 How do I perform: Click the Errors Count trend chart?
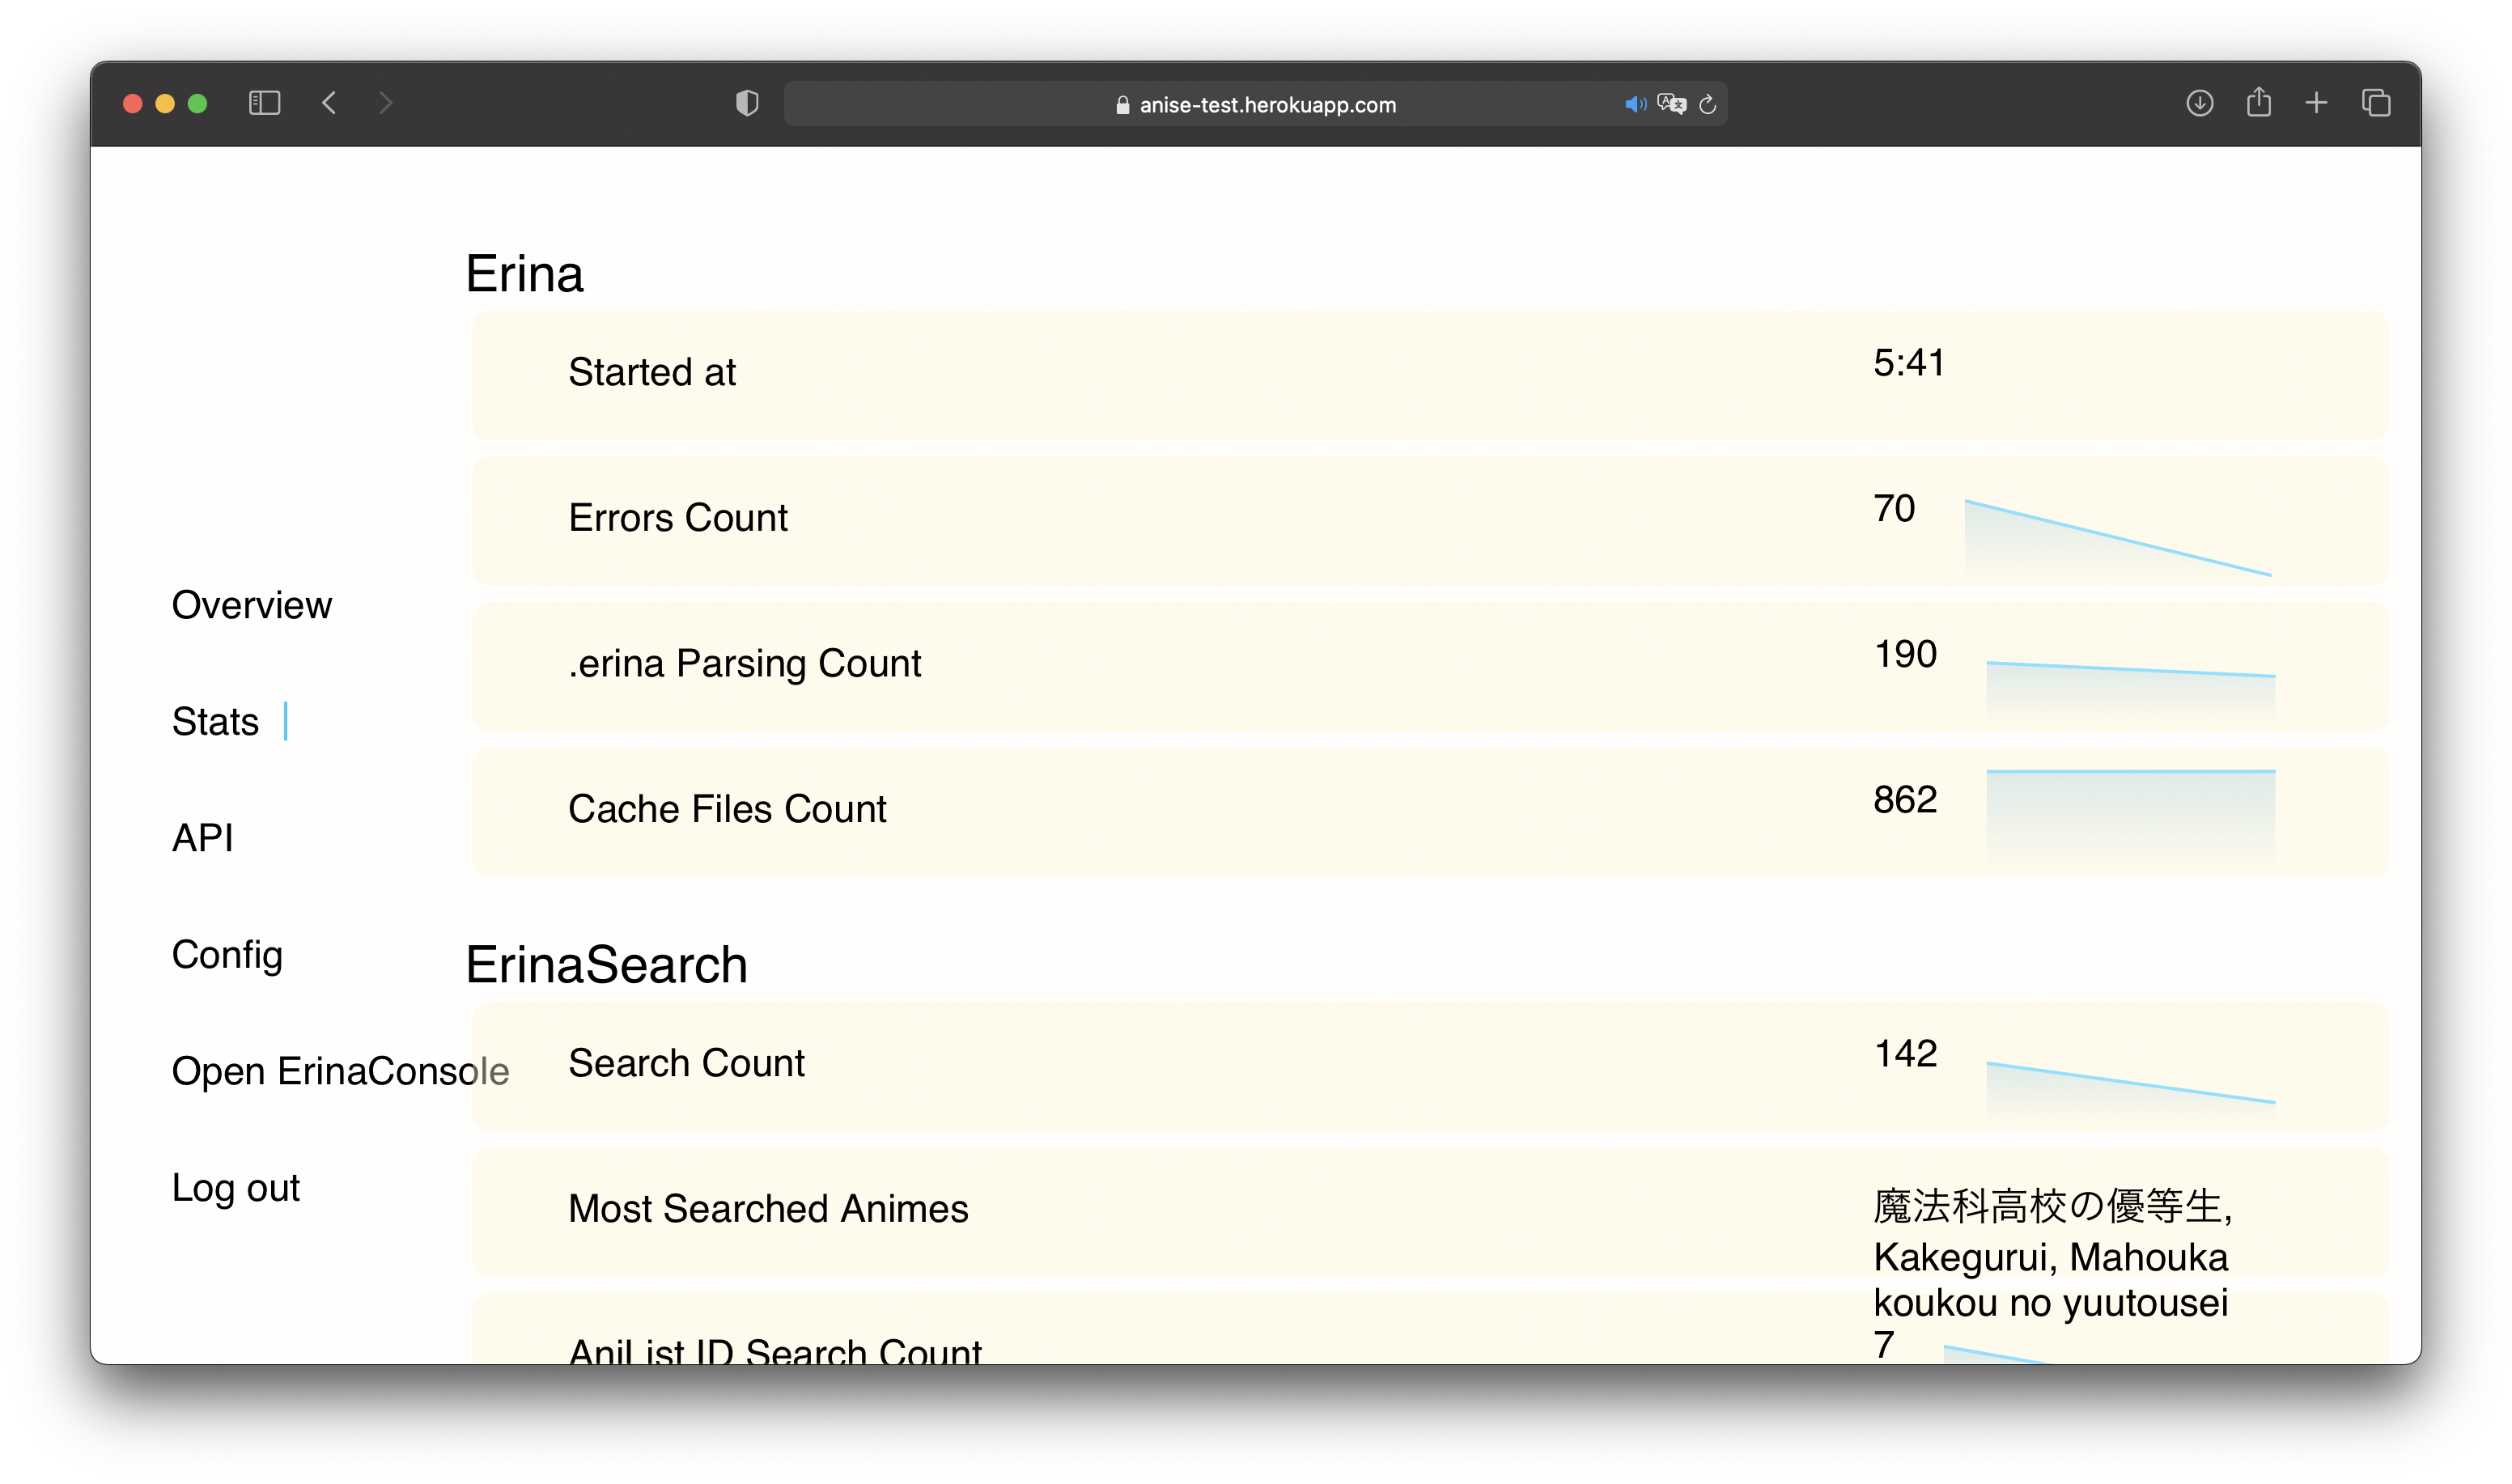[2118, 538]
